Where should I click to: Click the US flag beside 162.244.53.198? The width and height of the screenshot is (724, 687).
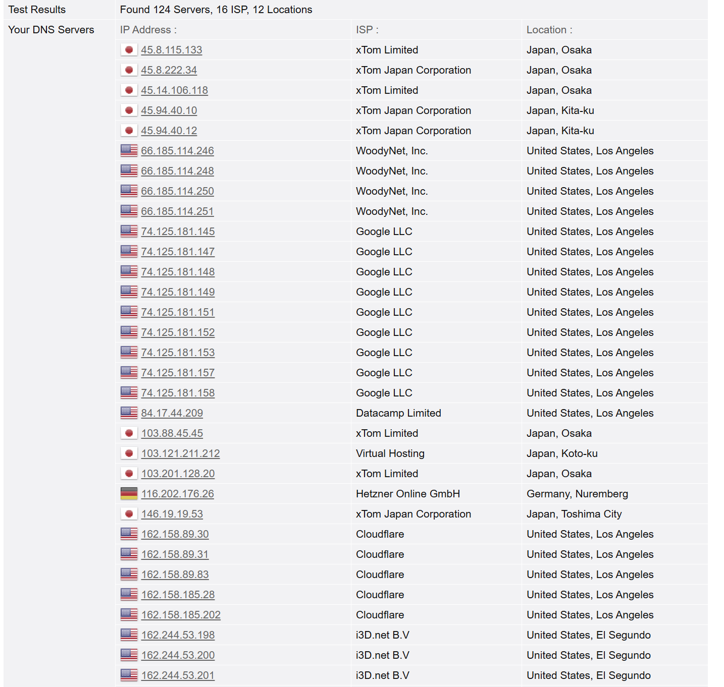click(129, 635)
